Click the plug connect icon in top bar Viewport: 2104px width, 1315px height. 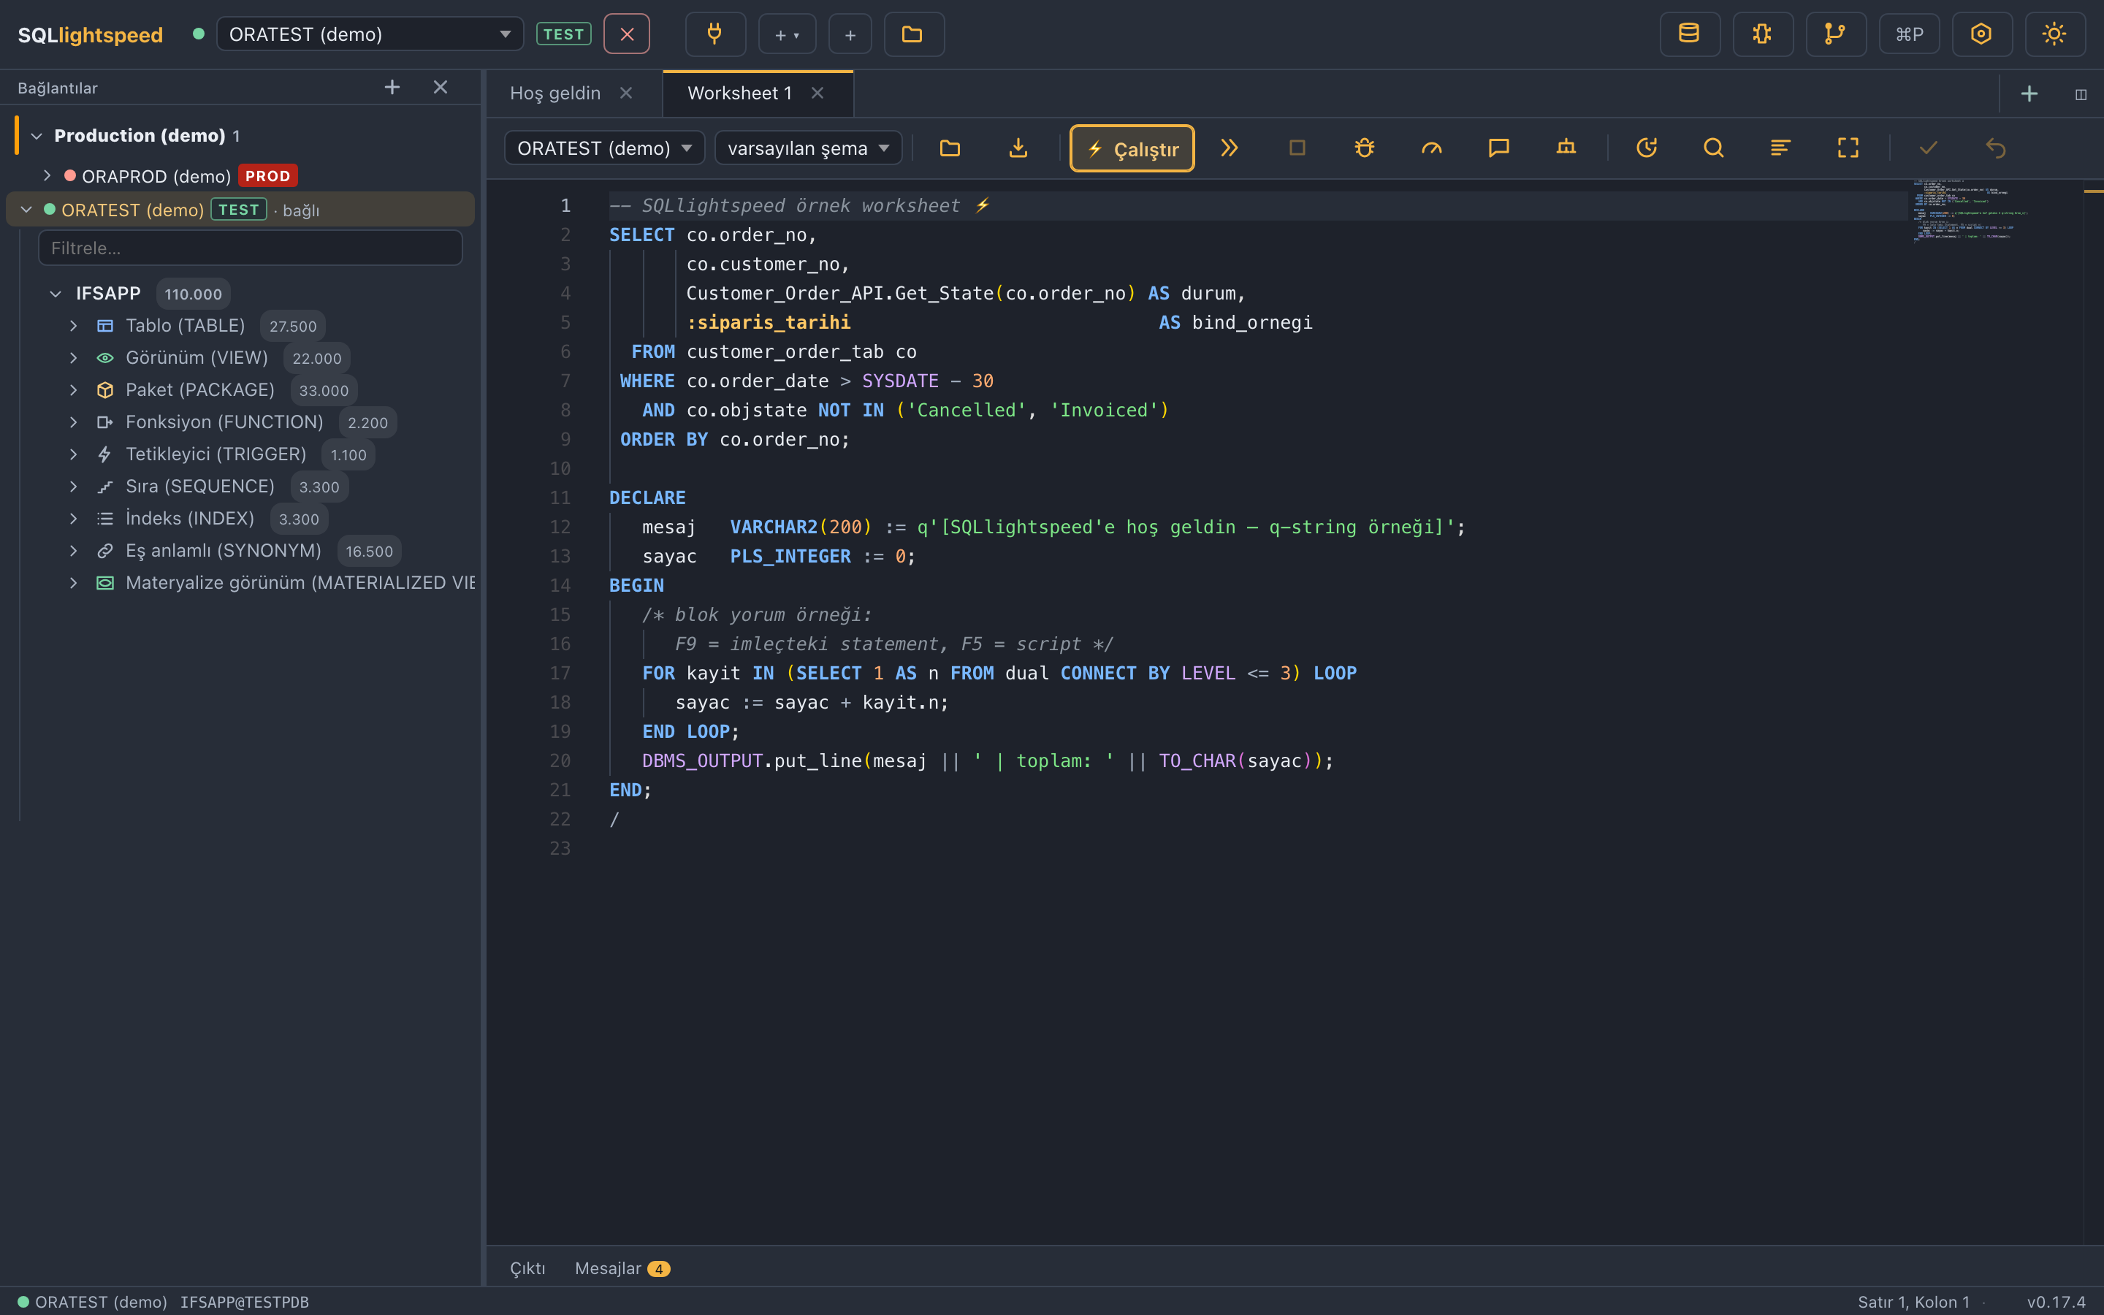tap(714, 34)
